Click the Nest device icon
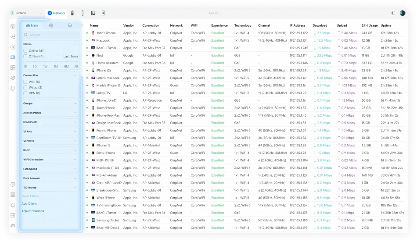417x242 pixels. 93,56
